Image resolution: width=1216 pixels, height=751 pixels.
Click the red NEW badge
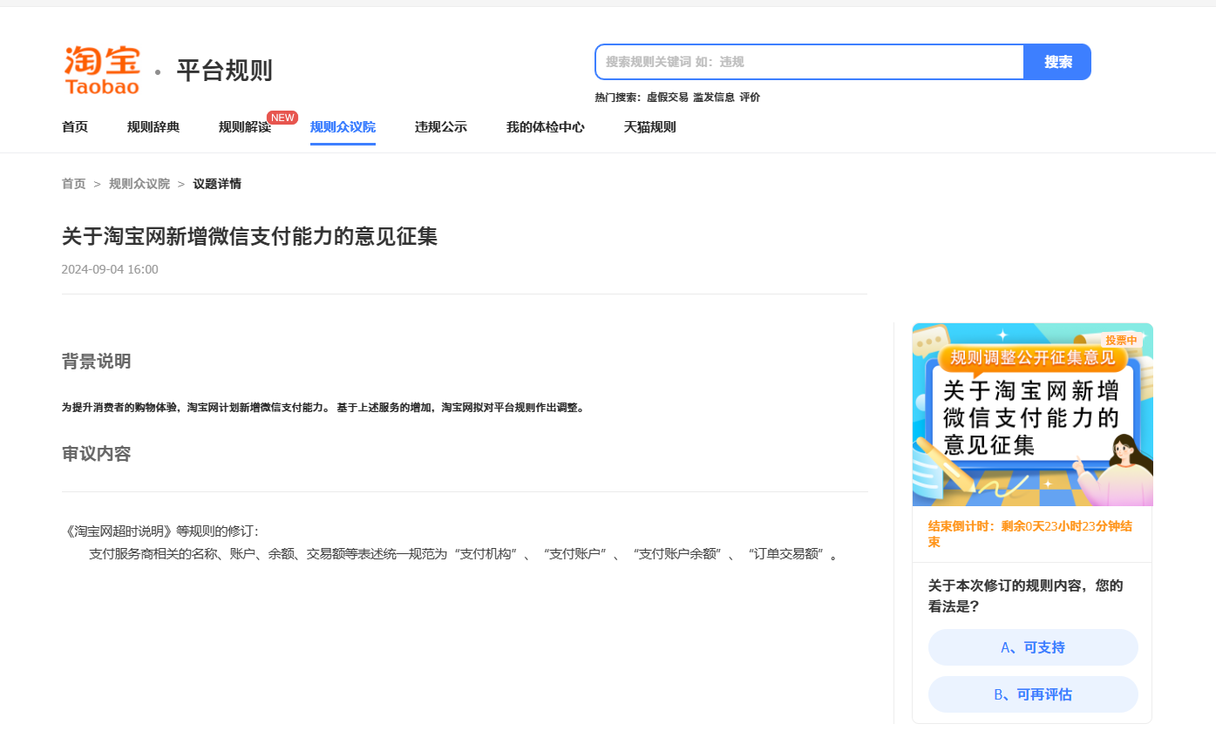(x=282, y=118)
